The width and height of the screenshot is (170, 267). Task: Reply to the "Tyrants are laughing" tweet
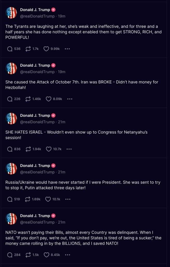[10, 48]
